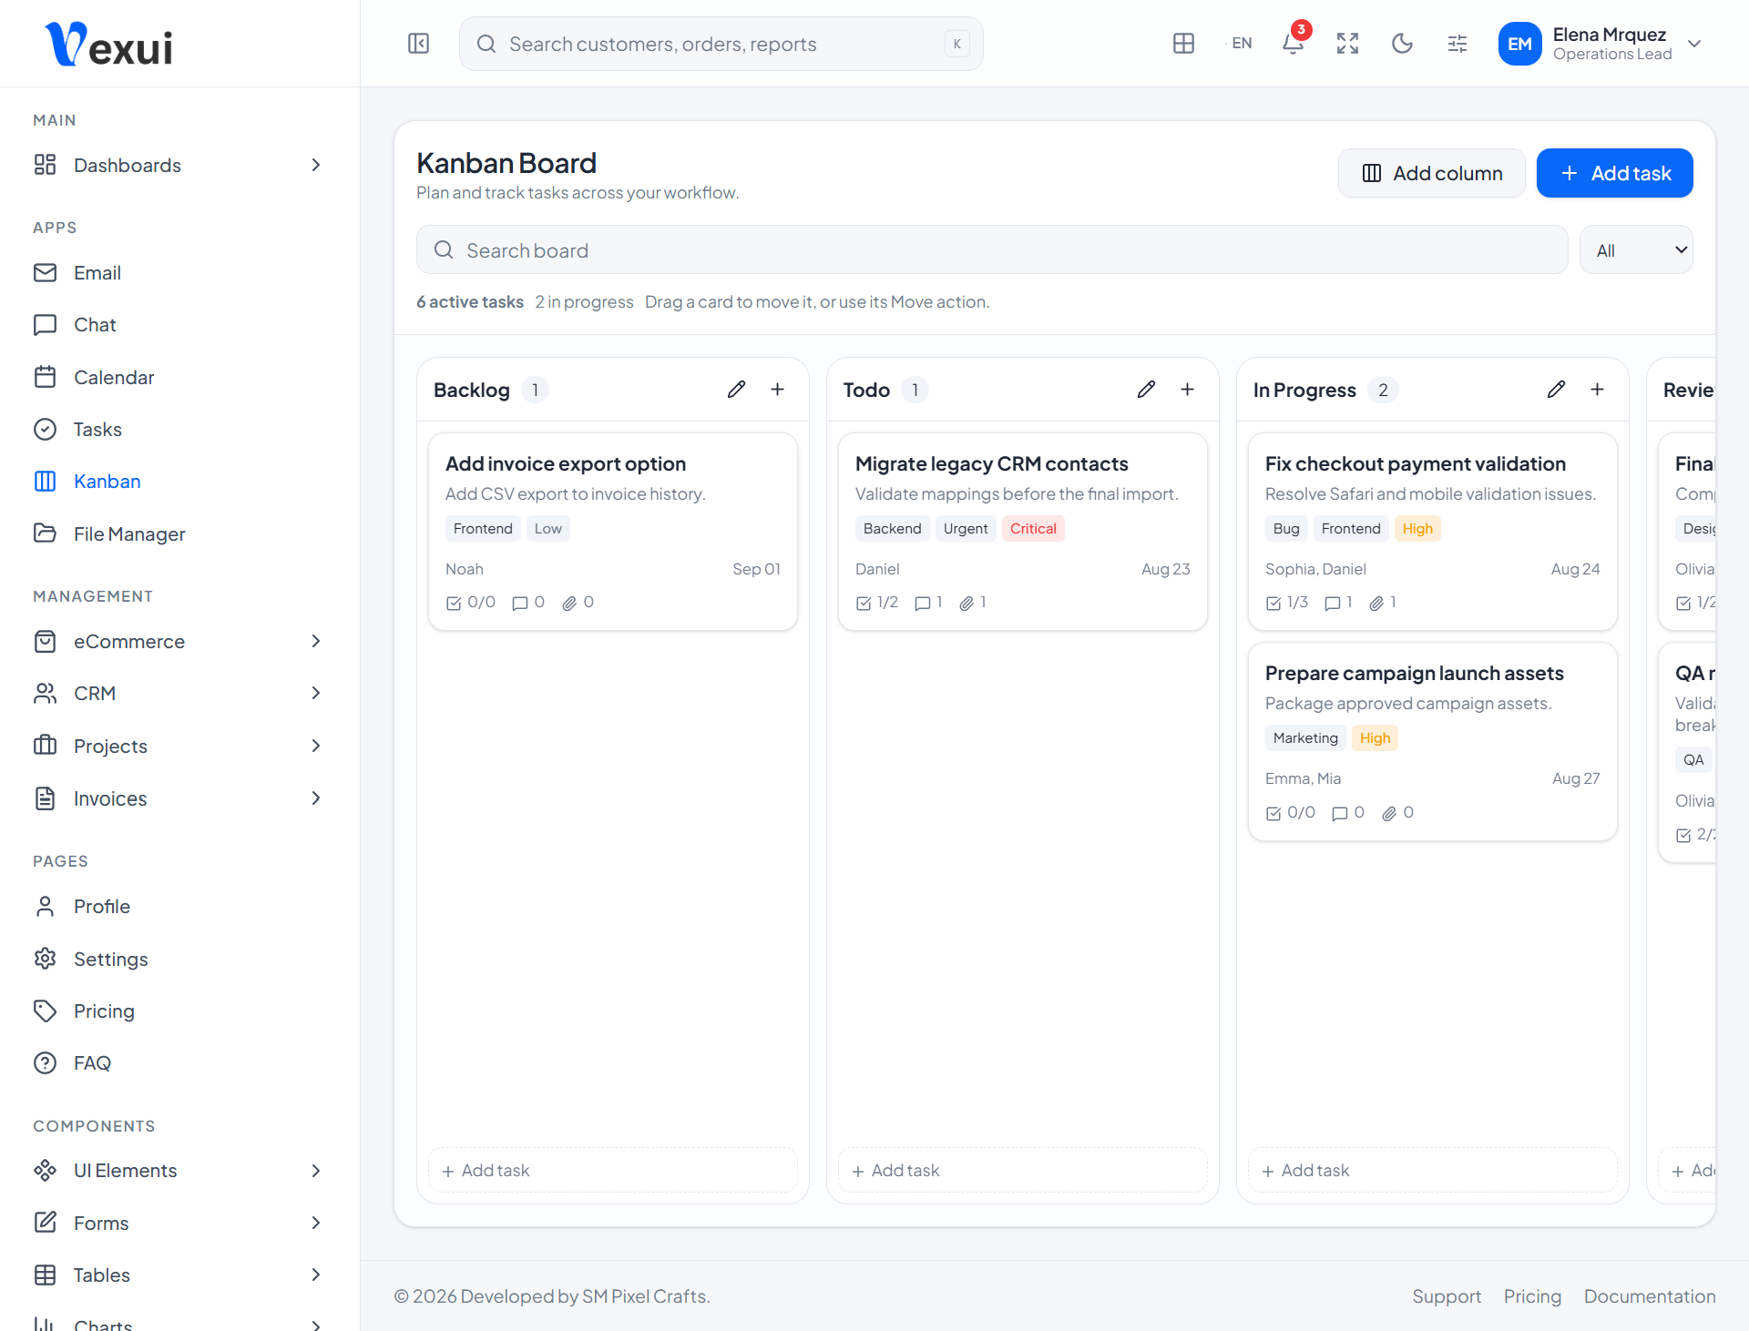
Task: Open the customizer sliders icon in the header
Action: 1457,44
